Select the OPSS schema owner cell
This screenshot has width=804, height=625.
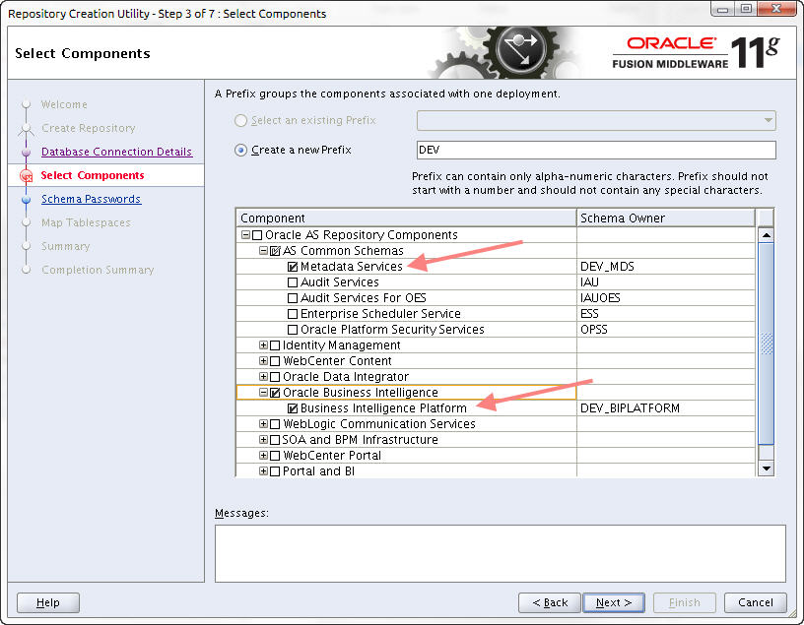666,330
